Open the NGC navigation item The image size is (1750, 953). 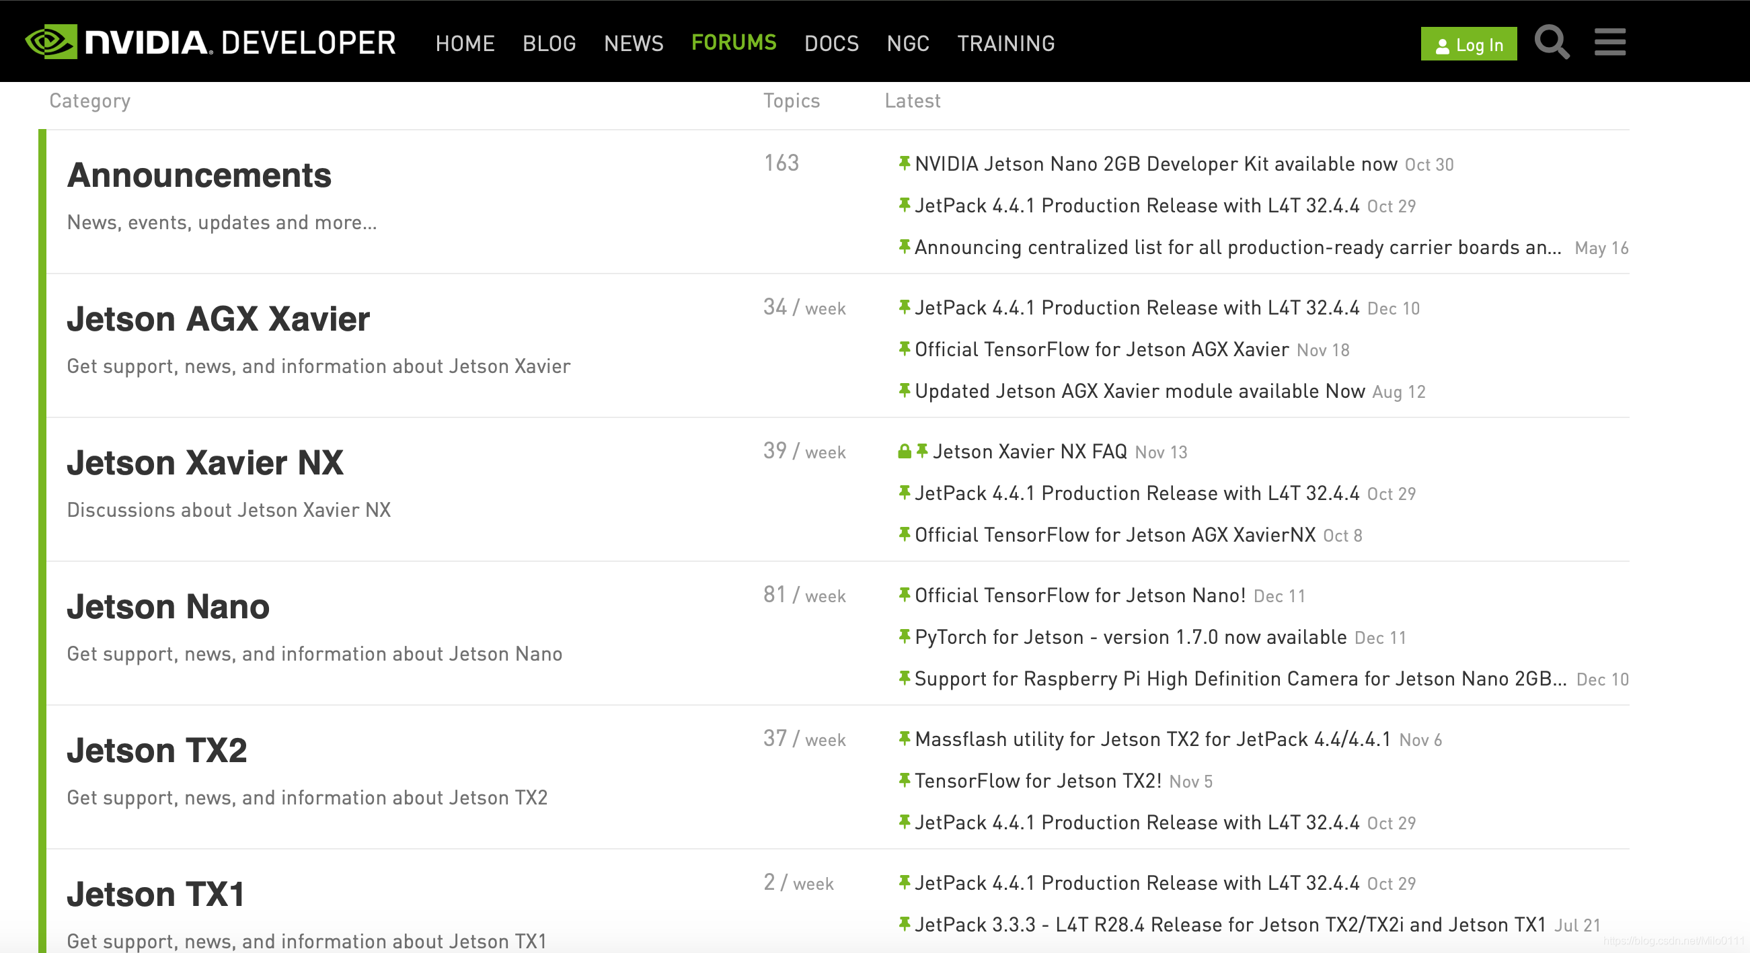click(x=907, y=44)
